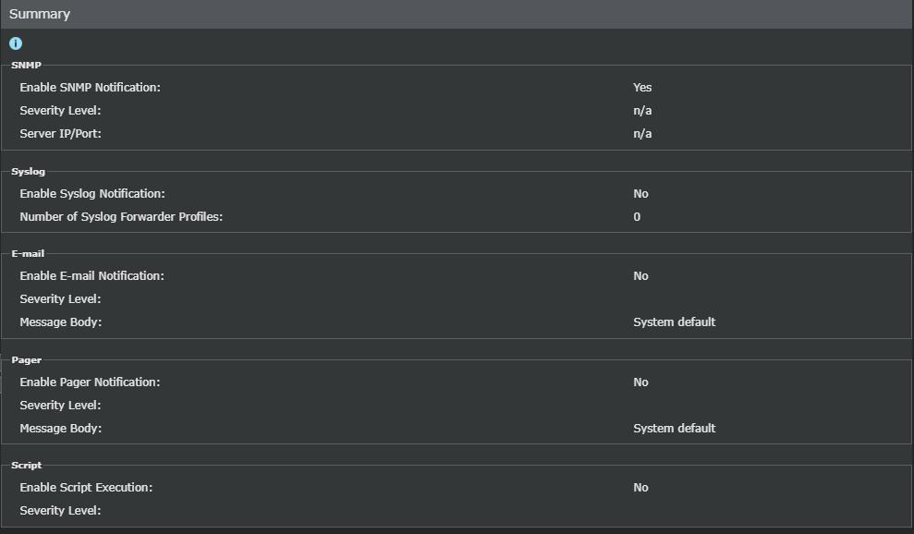Click the Severity Level label under Script
Screen dimensions: 914x534
click(60, 511)
